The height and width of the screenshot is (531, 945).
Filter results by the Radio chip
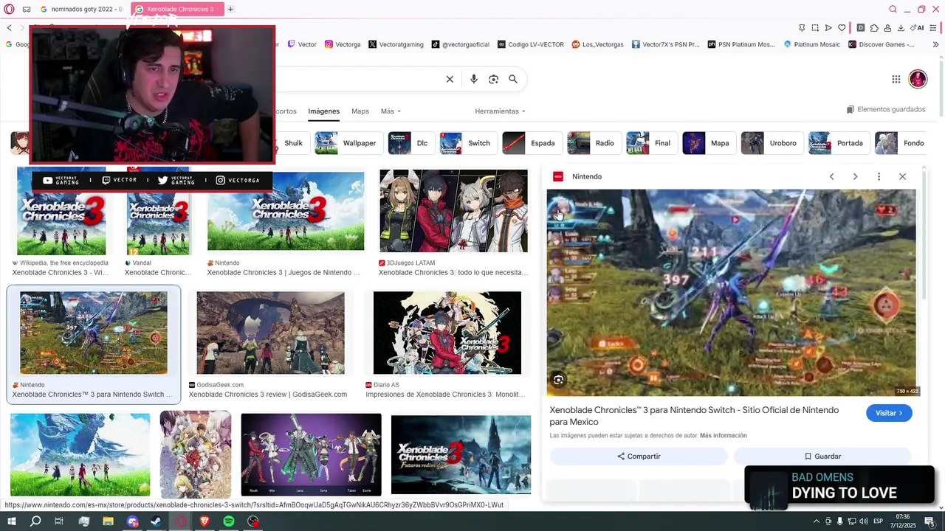point(593,143)
